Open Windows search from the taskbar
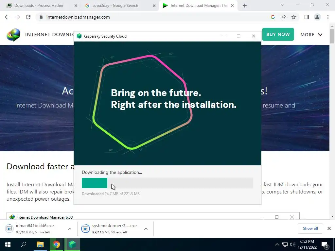Viewport: 335px width, 251px height. (x=24, y=244)
